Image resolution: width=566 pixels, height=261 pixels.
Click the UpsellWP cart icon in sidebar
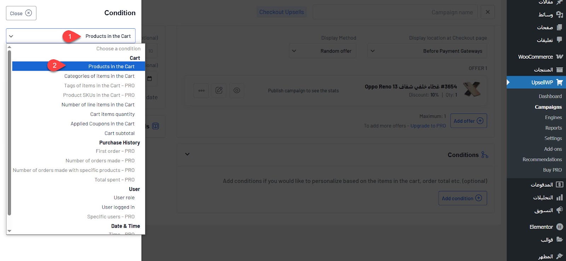click(x=559, y=82)
